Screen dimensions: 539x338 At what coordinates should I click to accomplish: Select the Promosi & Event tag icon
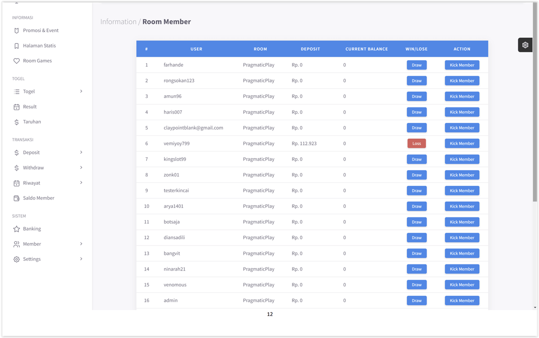coord(16,30)
